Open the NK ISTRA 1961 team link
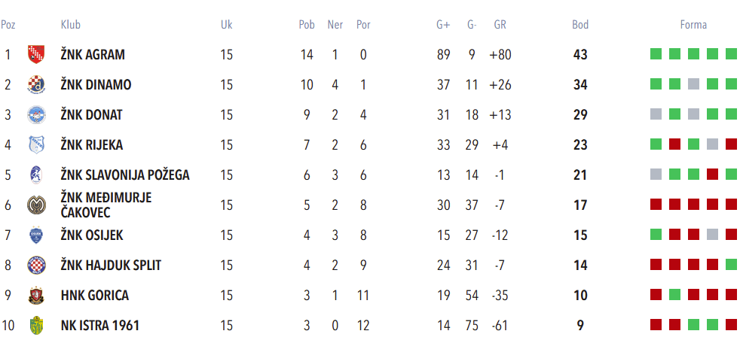Viewport: 740px width, 340px height. click(x=100, y=325)
